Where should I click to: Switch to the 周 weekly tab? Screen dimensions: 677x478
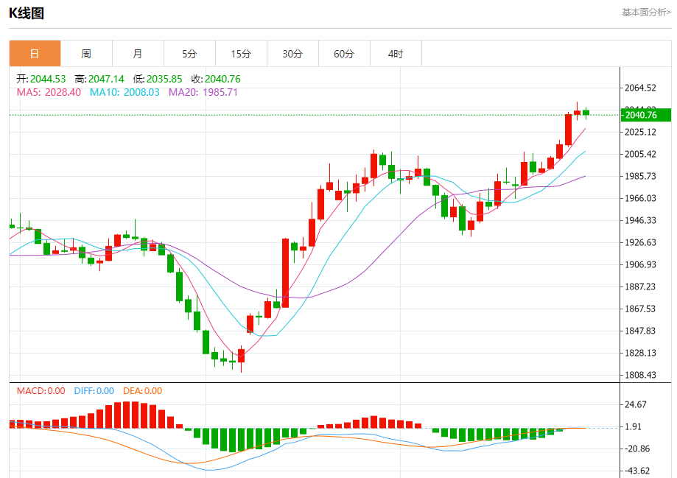(x=86, y=54)
